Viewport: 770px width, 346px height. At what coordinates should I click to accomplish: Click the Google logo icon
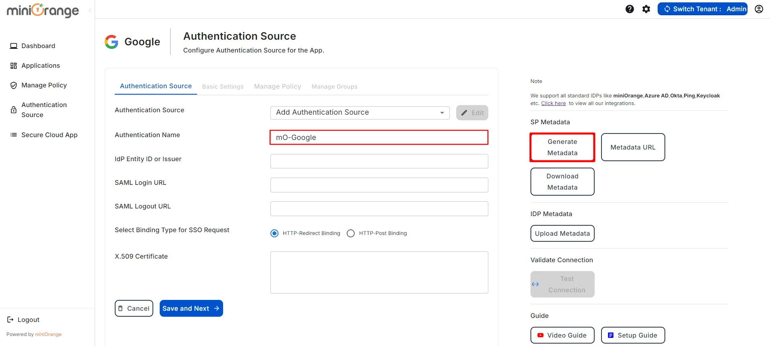pyautogui.click(x=112, y=42)
